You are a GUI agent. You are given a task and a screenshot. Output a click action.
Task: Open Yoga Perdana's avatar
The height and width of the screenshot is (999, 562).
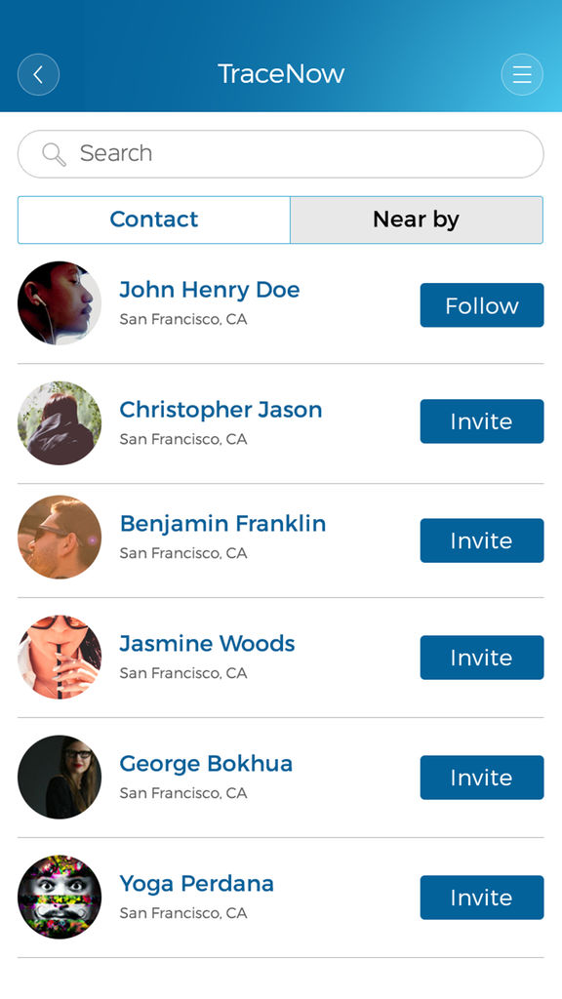[x=60, y=898]
